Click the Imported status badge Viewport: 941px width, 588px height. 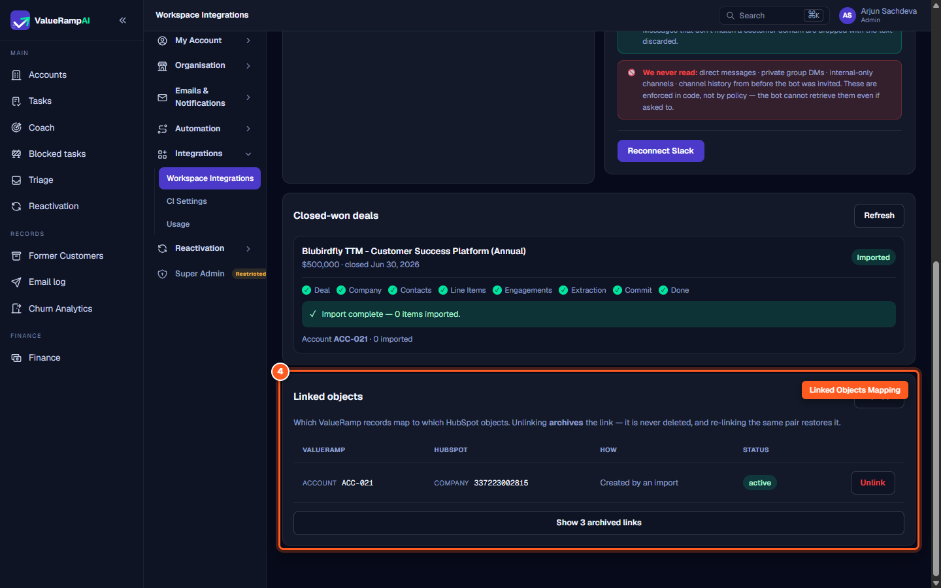point(873,257)
